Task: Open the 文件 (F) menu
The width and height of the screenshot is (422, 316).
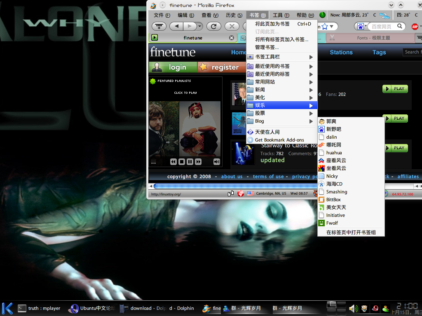Action: pyautogui.click(x=162, y=15)
